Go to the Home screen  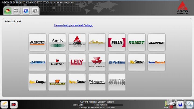coord(8,11)
